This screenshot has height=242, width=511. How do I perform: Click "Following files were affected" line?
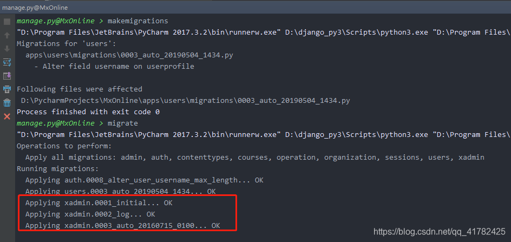point(80,89)
